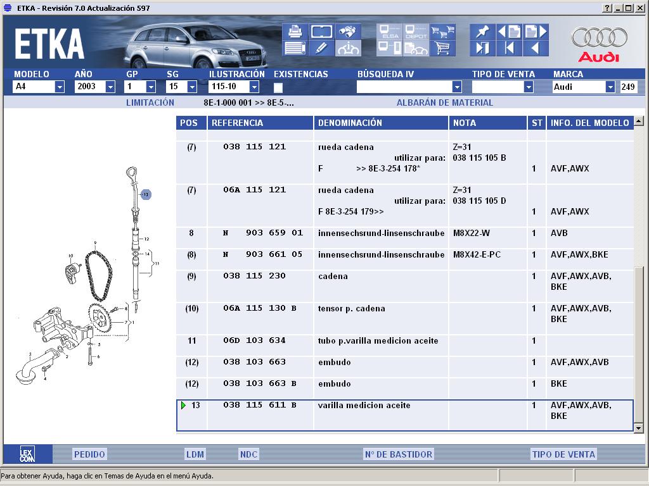Screen dimensions: 649x486
Task: Click the POS column header
Action: (x=191, y=123)
